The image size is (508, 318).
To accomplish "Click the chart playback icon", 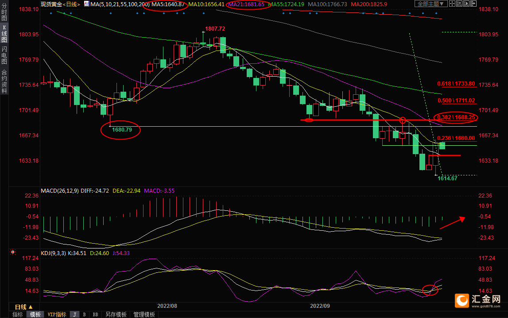I will coord(466,4).
